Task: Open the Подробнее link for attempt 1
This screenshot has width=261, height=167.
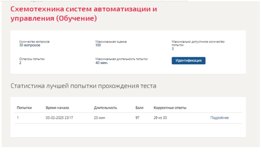Action: (220, 118)
